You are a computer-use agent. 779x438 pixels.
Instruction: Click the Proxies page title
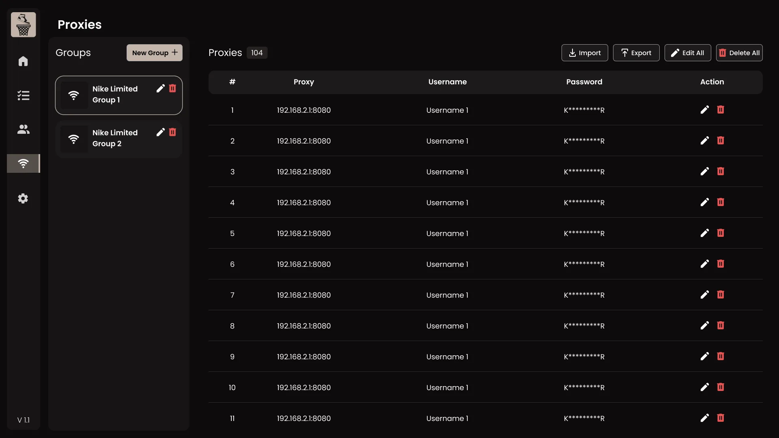(80, 25)
